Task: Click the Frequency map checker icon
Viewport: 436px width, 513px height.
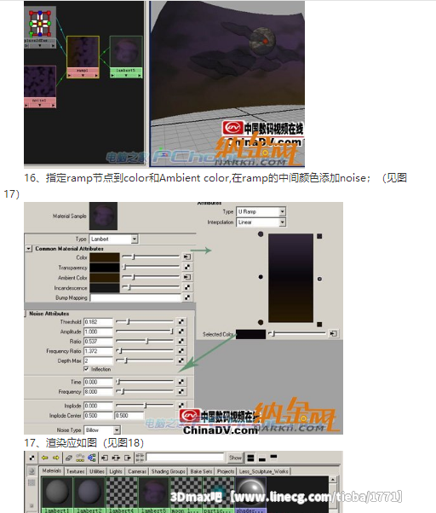Action: 181,392
